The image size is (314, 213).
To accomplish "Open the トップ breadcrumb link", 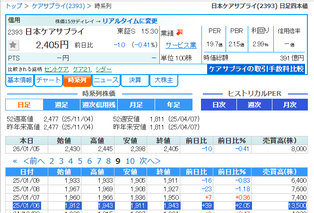I will coord(13,6).
